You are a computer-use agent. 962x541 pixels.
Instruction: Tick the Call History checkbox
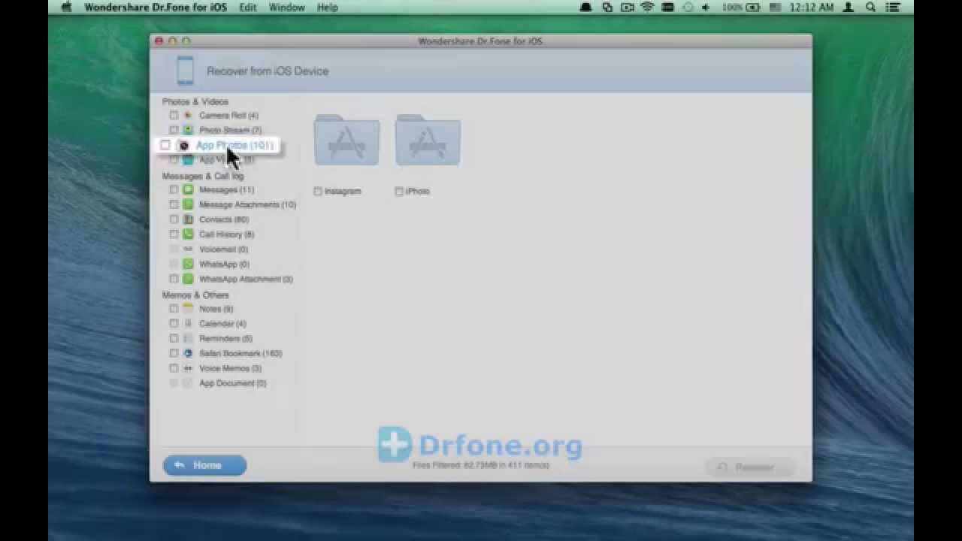[x=174, y=234]
